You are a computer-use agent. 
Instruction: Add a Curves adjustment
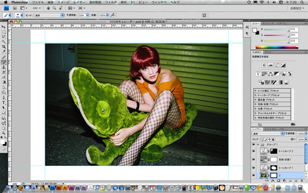pyautogui.click(x=276, y=65)
